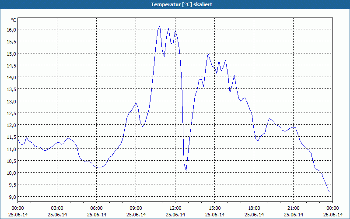Viewport: 350px width, 219px height.
Task: Click the 06:00 time axis label
Action: [96, 208]
